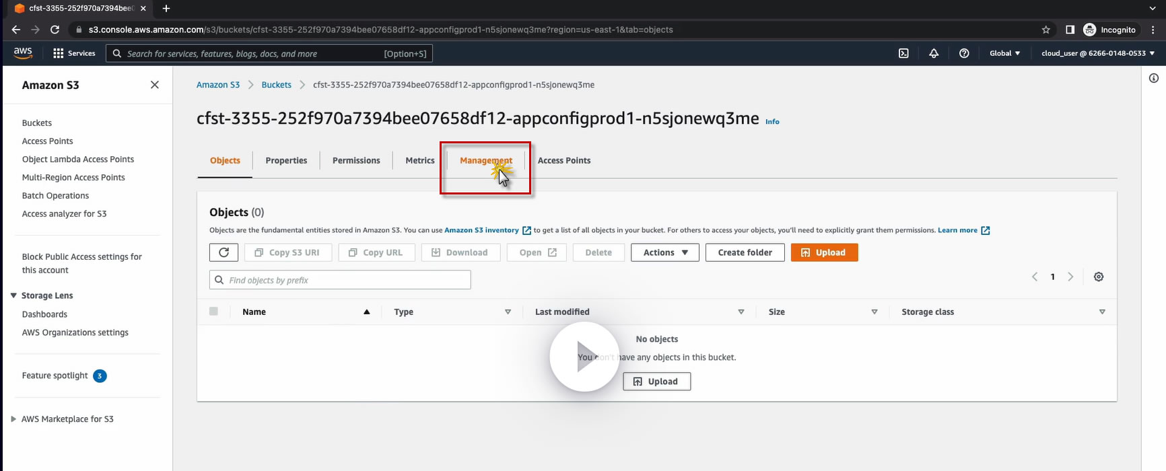Open a new browser tab

pos(166,8)
